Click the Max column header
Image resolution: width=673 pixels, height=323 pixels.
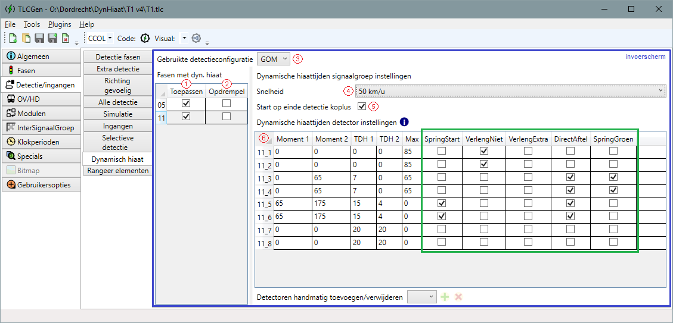tap(412, 139)
